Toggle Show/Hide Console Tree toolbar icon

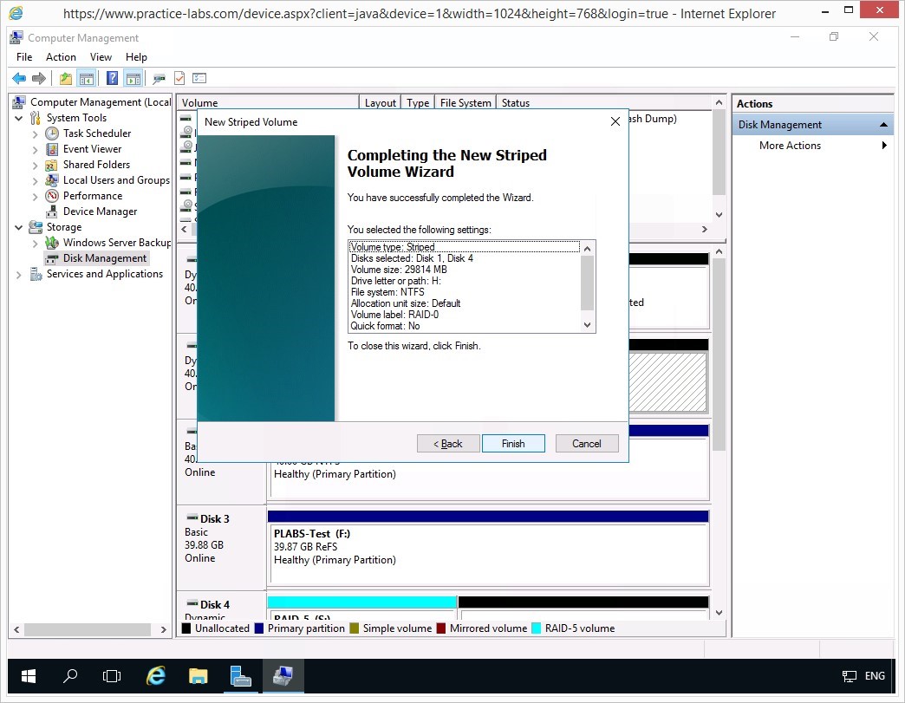click(87, 79)
